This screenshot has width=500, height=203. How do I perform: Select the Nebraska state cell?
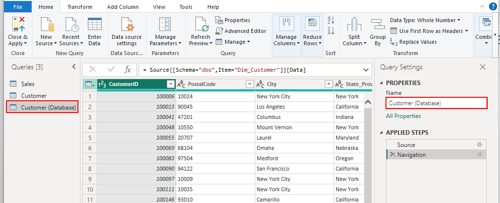(x=349, y=148)
